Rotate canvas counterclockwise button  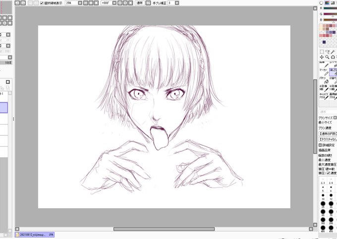coord(120,3)
